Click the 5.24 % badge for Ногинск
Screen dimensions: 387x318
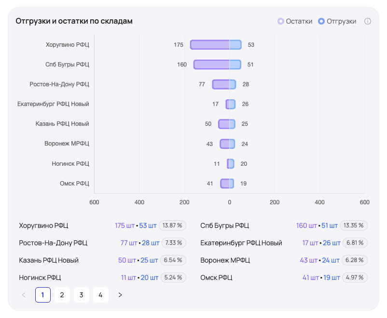coord(173,278)
